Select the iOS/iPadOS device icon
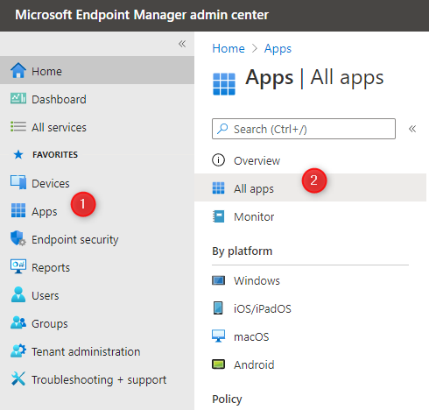This screenshot has width=429, height=410. coord(218,308)
